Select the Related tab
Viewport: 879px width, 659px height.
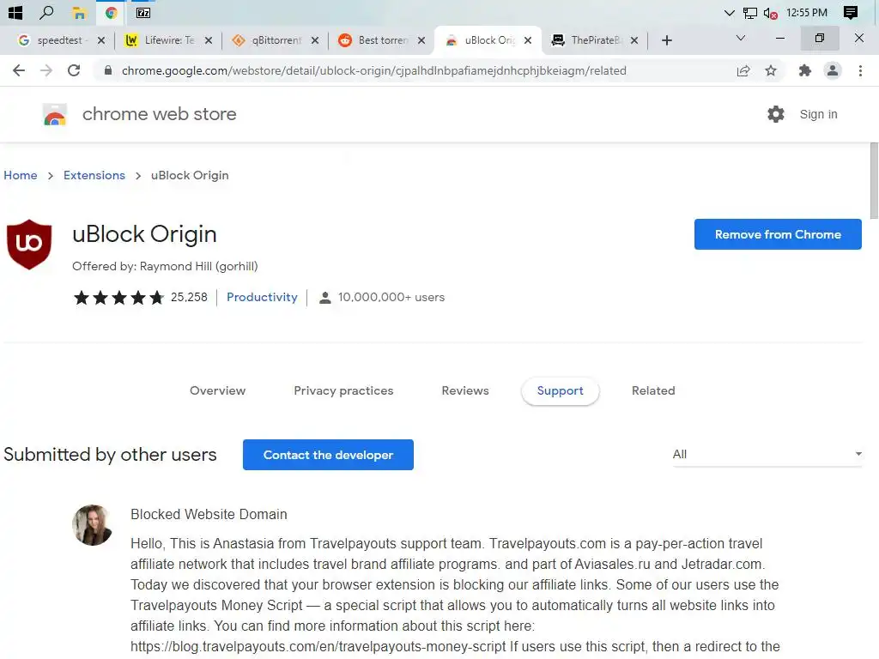[x=653, y=390]
